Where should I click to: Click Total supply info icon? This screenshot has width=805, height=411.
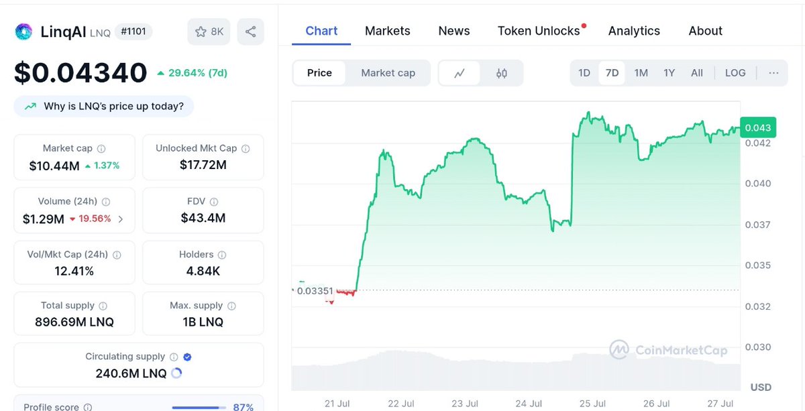(x=103, y=306)
